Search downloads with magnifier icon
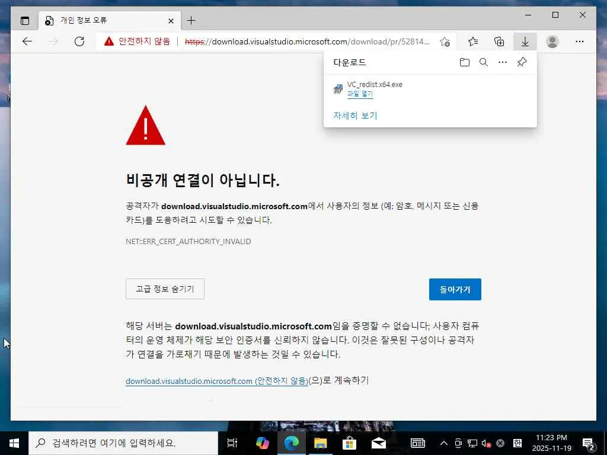Image resolution: width=607 pixels, height=455 pixels. click(x=484, y=62)
